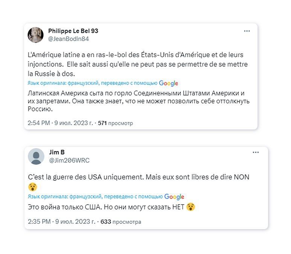291x254 pixels.
Task: Open more options on Jim B's tweet
Action: [x=256, y=152]
